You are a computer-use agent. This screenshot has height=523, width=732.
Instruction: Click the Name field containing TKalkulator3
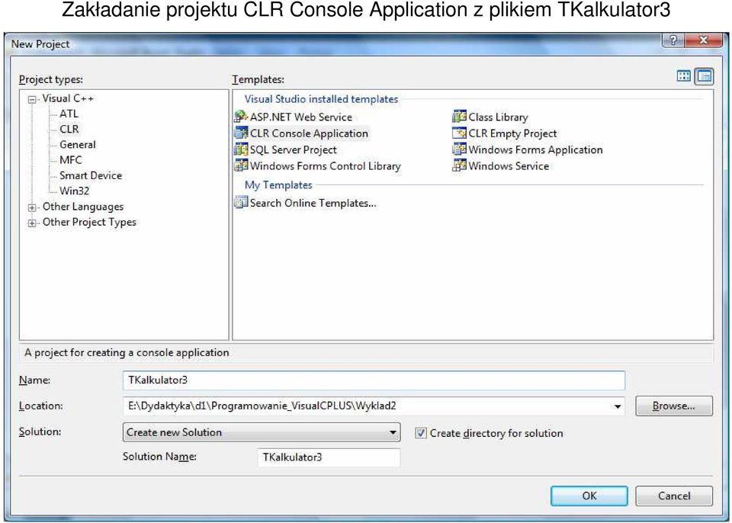(374, 380)
